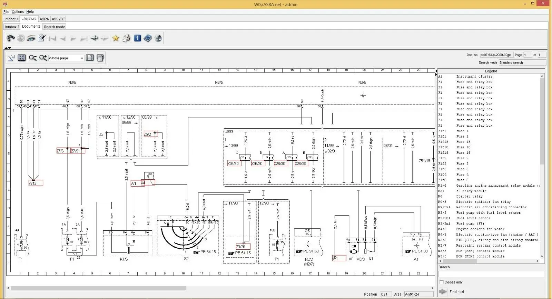
Task: Click the W43 component link in diagram
Action: tap(36, 183)
